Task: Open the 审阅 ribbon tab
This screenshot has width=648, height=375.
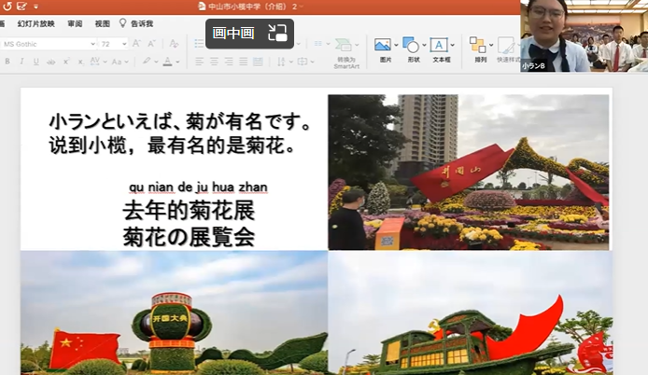Action: click(x=75, y=24)
